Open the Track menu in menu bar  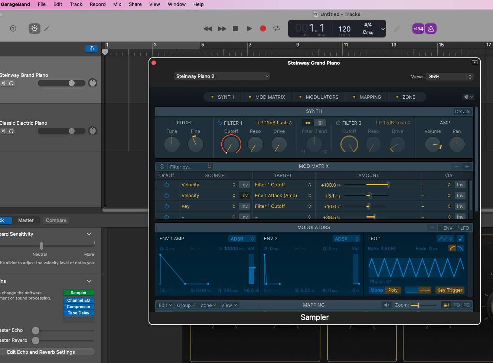[76, 4]
